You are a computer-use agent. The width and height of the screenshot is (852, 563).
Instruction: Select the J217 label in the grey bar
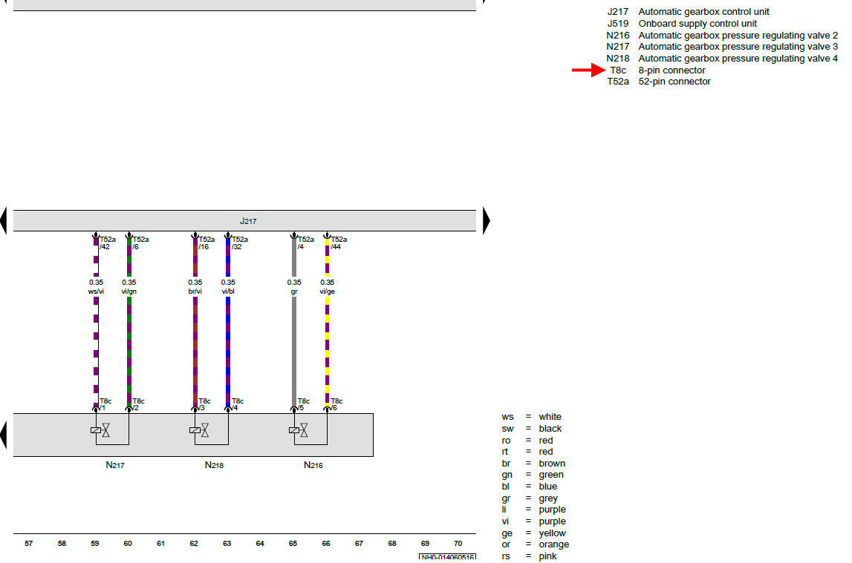[248, 221]
